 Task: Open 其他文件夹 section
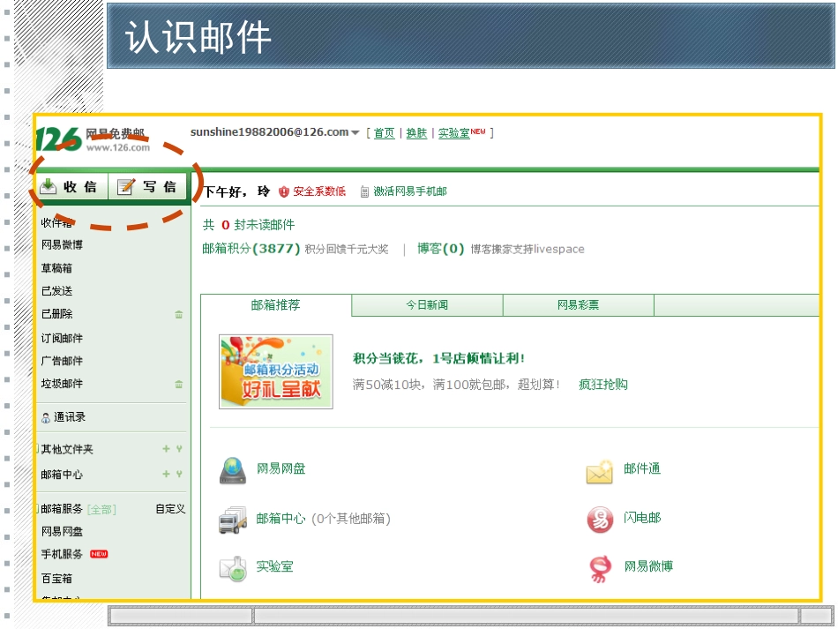[x=67, y=449]
